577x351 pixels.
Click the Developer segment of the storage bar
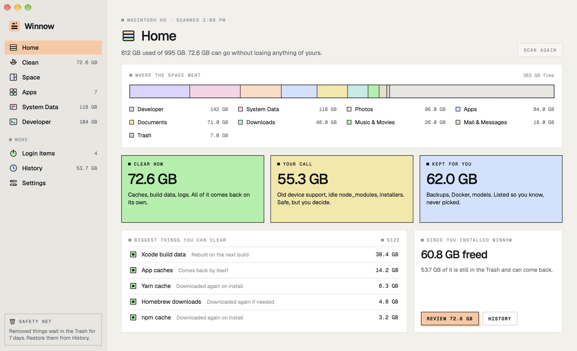(160, 91)
